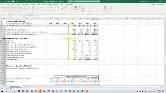Expand the formula bar chevron

point(165,16)
